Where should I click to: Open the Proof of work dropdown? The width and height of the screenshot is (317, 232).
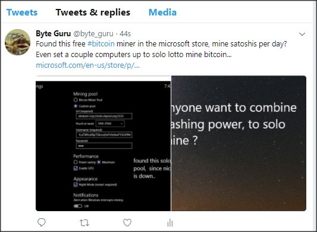[110, 123]
